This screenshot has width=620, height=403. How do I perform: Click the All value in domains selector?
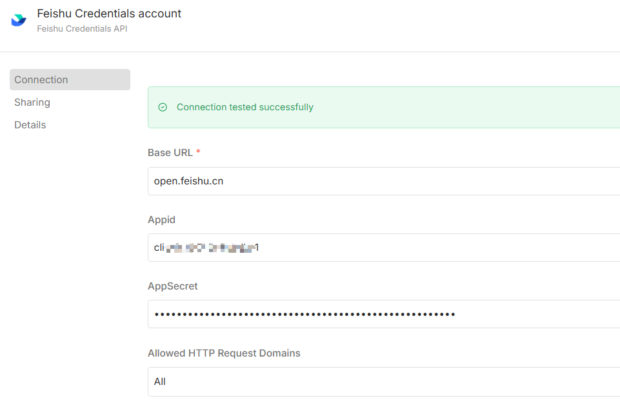coord(160,382)
